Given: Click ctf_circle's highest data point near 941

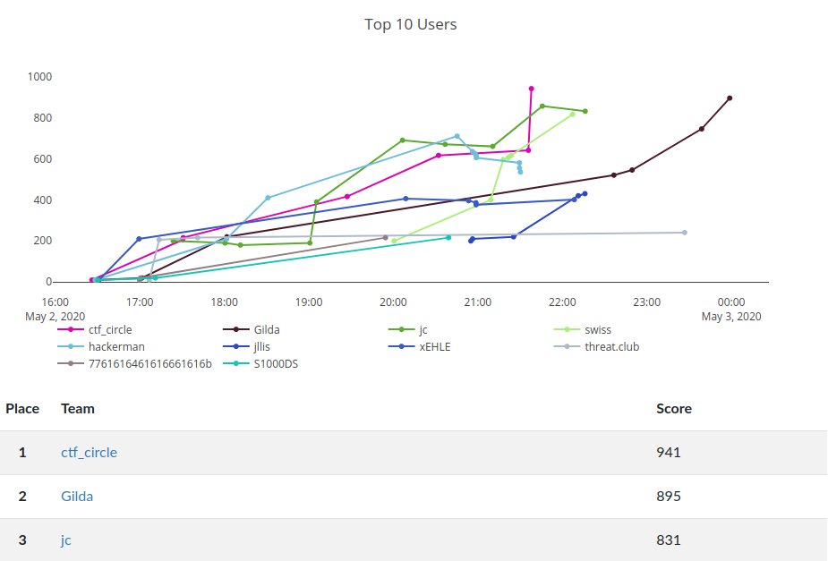Looking at the screenshot, I should click(532, 88).
